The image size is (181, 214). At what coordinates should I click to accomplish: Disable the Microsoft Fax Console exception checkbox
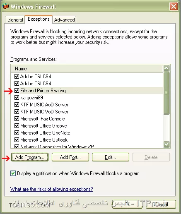(17, 119)
